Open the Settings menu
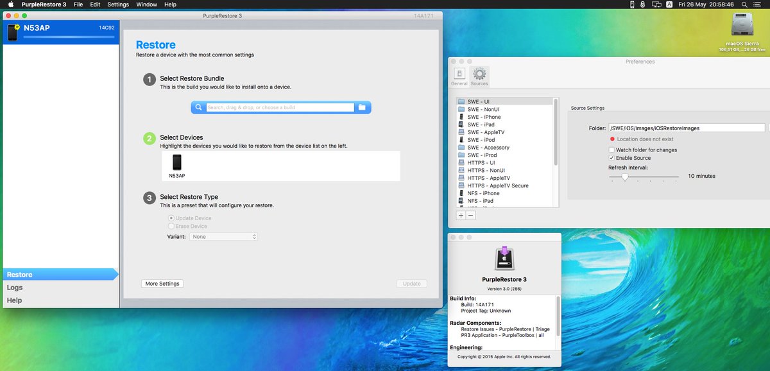Image resolution: width=770 pixels, height=371 pixels. coord(118,4)
